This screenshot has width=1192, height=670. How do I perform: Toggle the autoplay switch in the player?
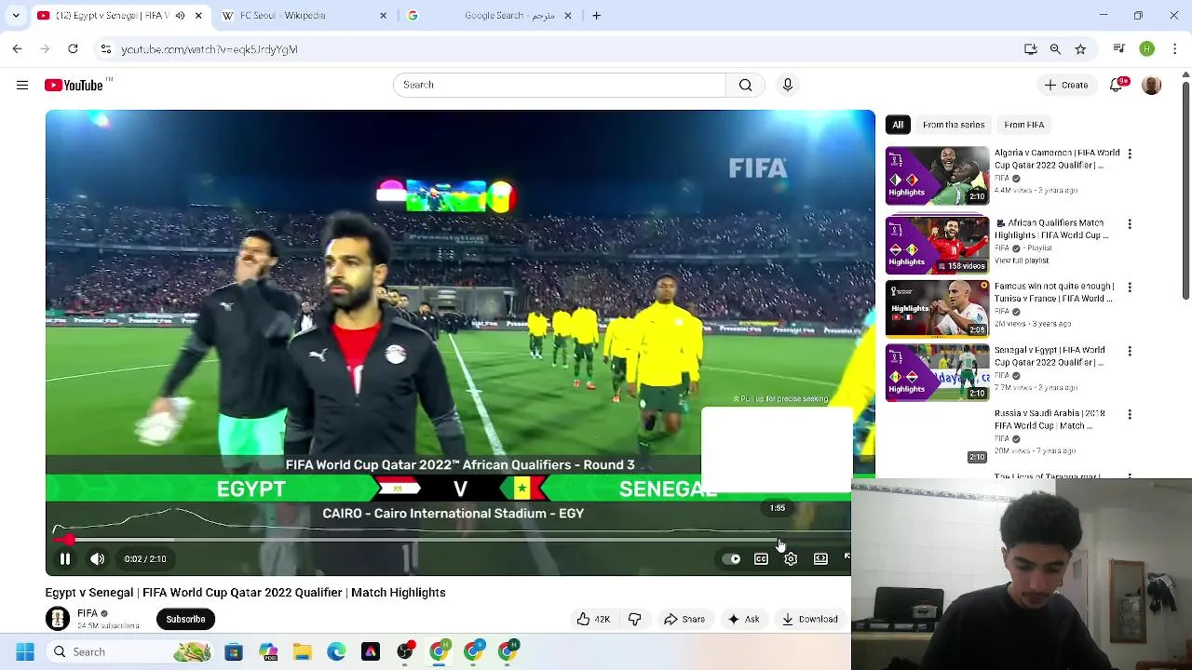[x=732, y=559]
